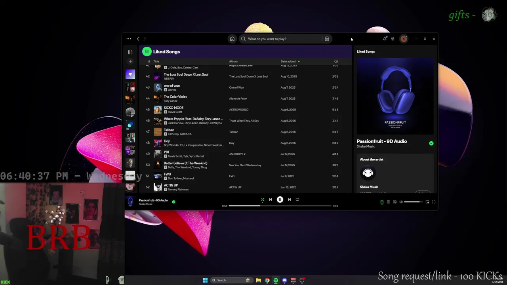Open OBS Studio from taskbar
The image size is (507, 285).
(x=302, y=280)
